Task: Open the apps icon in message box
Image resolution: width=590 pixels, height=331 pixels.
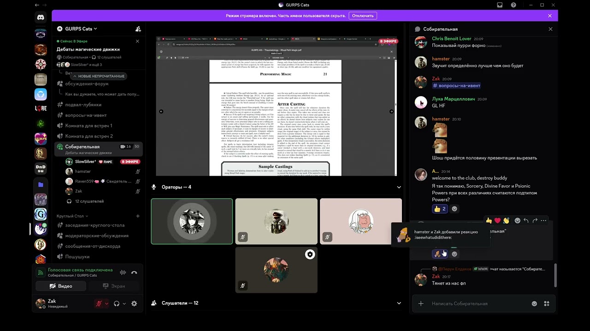Action: click(547, 303)
